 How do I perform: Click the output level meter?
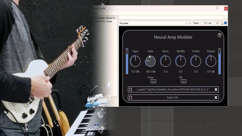219,61
